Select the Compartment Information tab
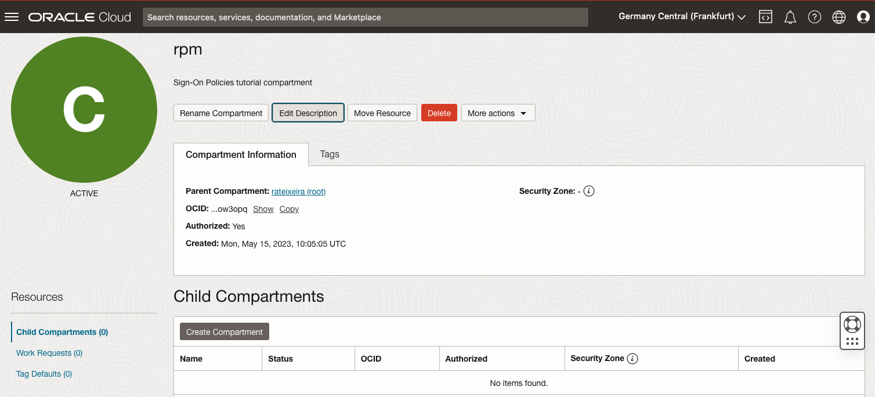The width and height of the screenshot is (875, 397). (241, 154)
